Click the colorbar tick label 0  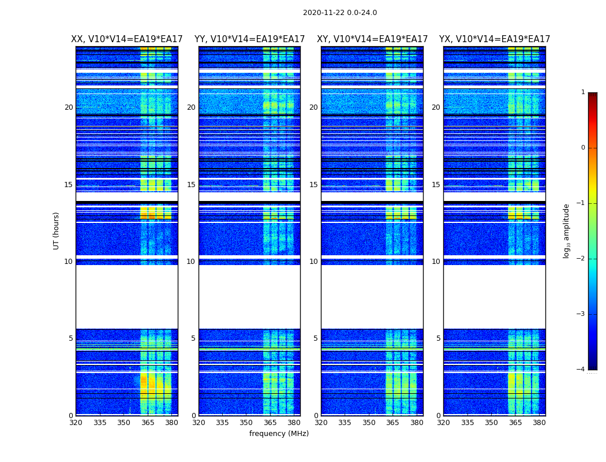[583, 148]
